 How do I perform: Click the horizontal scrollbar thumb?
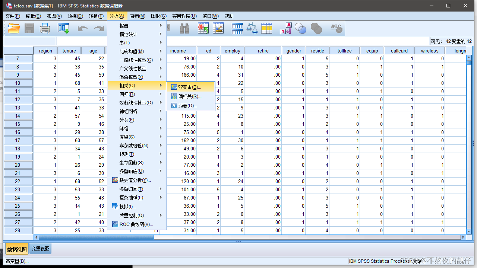coord(96,237)
